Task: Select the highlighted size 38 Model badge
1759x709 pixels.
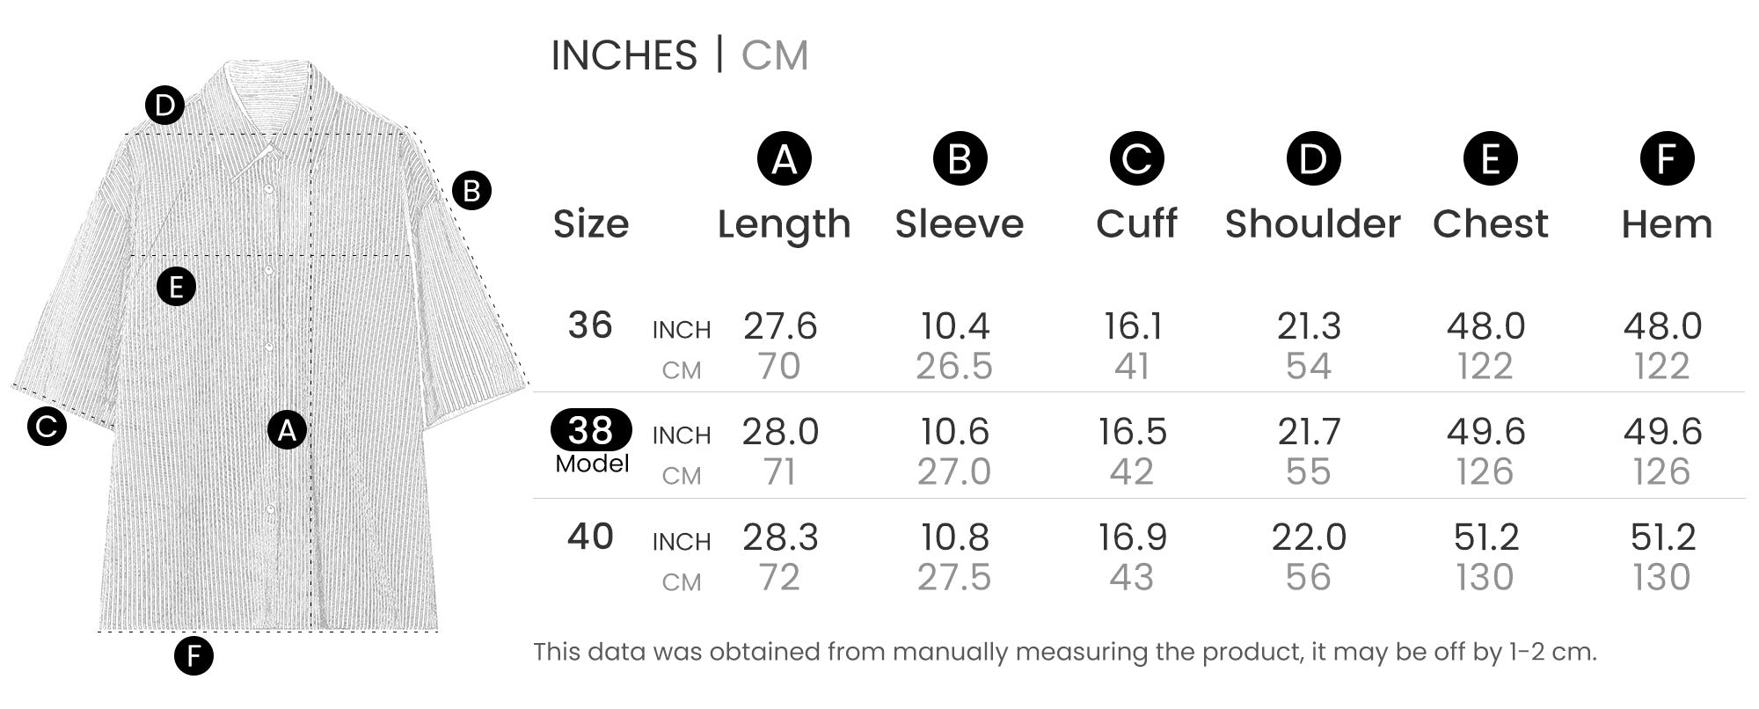Action: [591, 430]
